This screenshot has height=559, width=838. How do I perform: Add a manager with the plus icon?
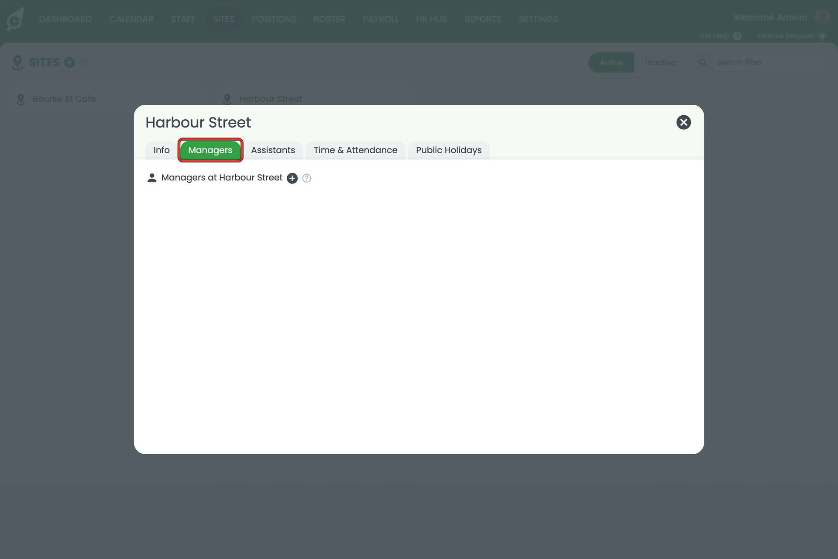(292, 178)
